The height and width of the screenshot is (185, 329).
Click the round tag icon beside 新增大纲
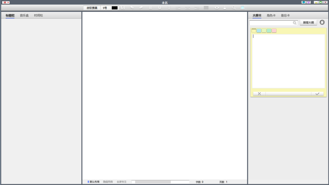(x=322, y=23)
